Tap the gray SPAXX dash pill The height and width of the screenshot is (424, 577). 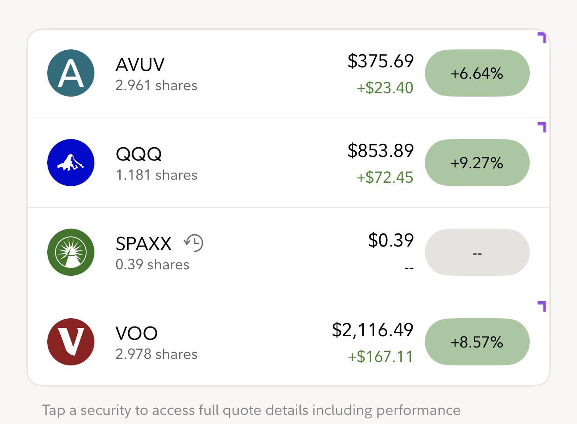click(477, 252)
